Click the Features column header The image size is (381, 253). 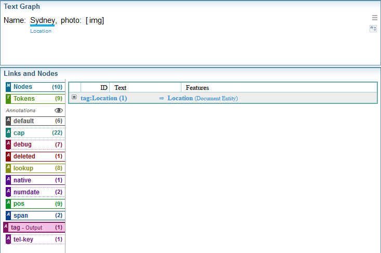[x=197, y=88]
